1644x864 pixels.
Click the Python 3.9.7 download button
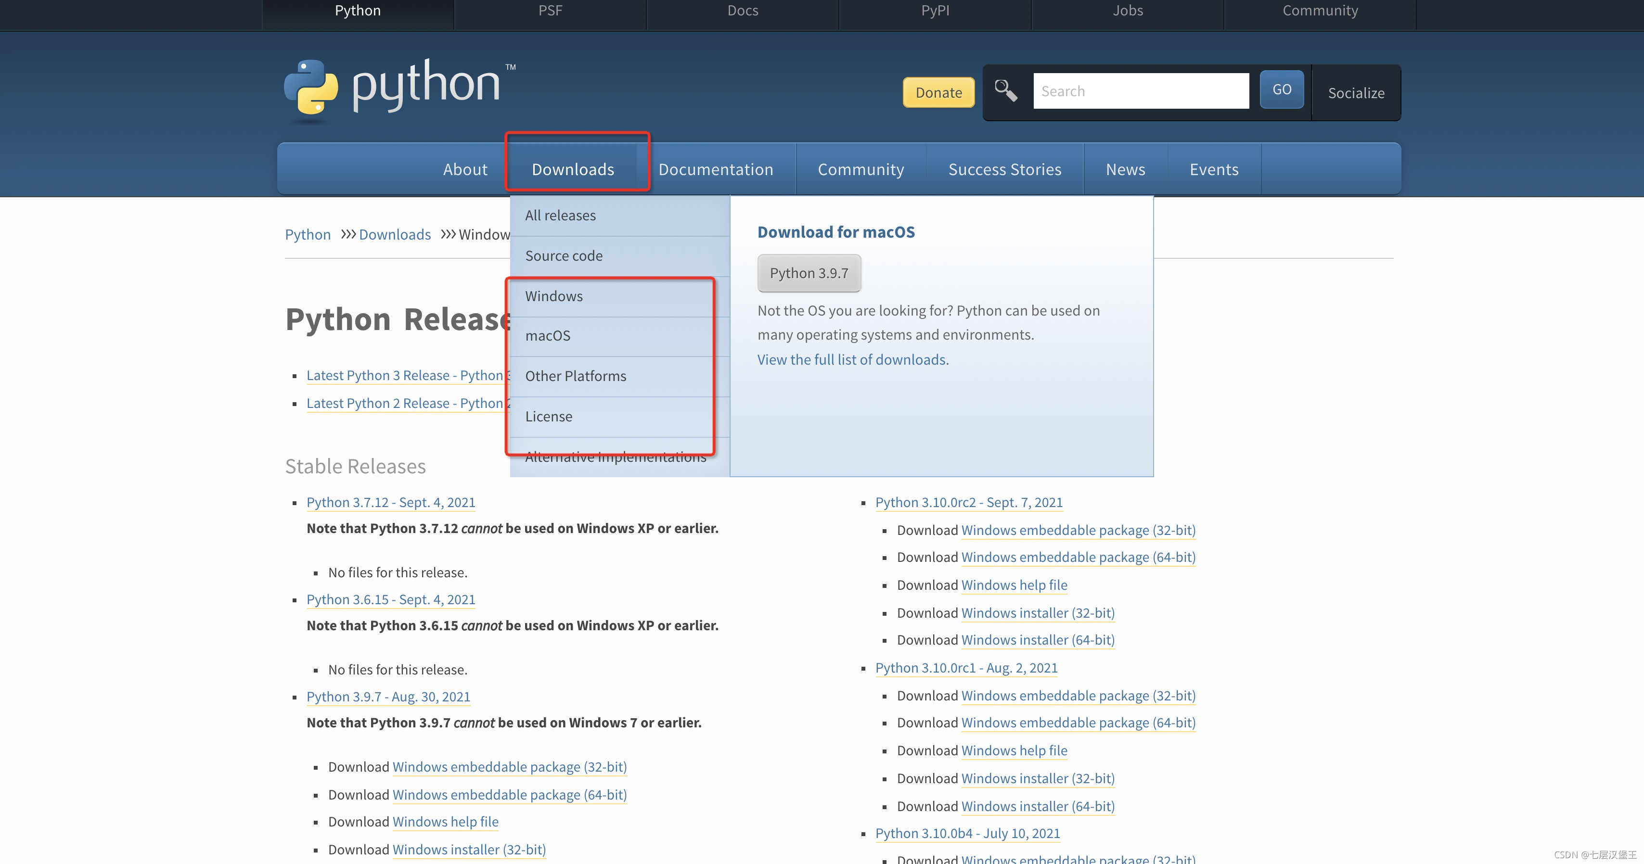pyautogui.click(x=809, y=273)
